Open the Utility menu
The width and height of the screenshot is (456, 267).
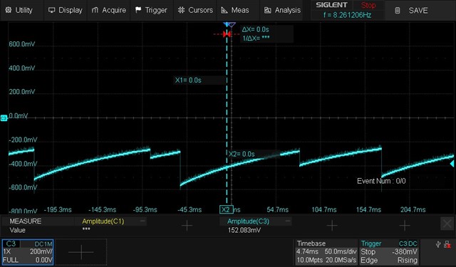coord(19,10)
